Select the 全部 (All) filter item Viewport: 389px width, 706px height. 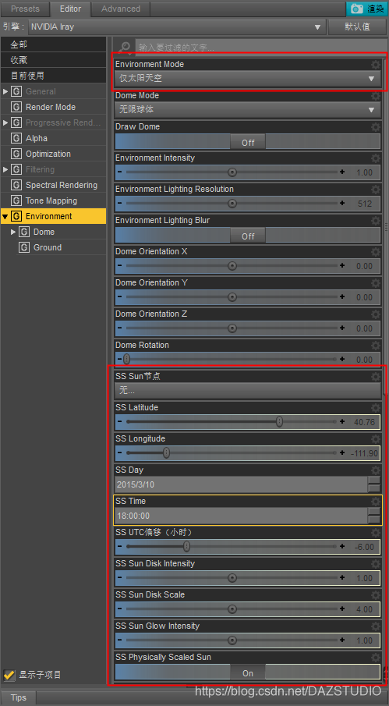53,44
